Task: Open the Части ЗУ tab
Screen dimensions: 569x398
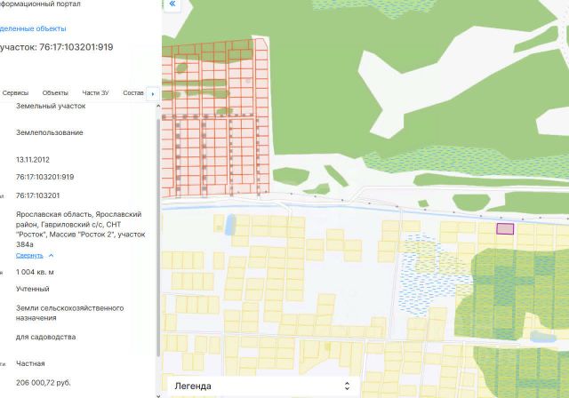Action: point(95,93)
